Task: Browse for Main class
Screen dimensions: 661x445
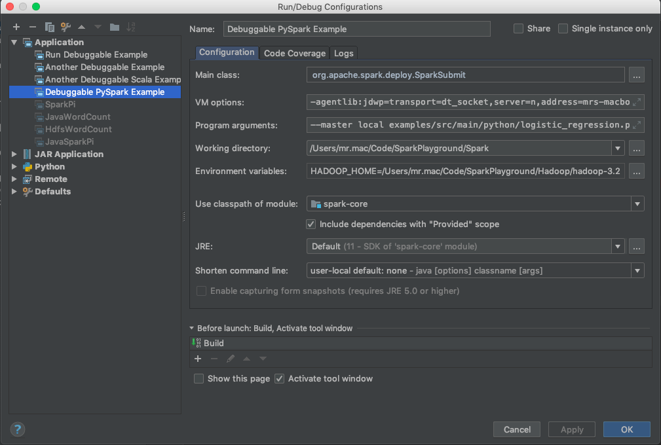Action: click(x=637, y=75)
